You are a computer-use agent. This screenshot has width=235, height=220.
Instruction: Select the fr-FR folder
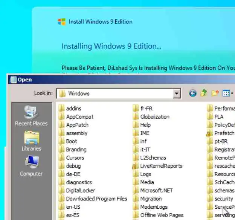coord(143,108)
